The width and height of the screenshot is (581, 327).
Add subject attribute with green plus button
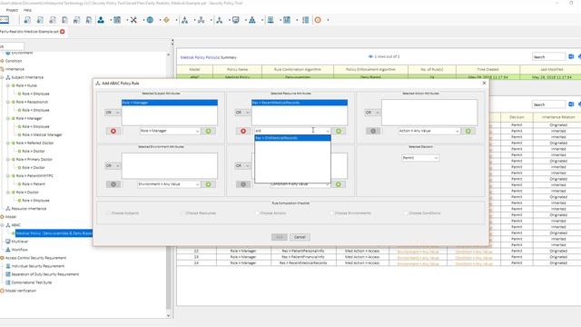click(208, 131)
